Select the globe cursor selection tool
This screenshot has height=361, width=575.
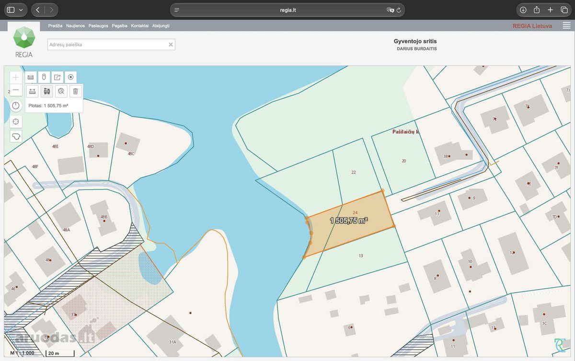tap(61, 91)
